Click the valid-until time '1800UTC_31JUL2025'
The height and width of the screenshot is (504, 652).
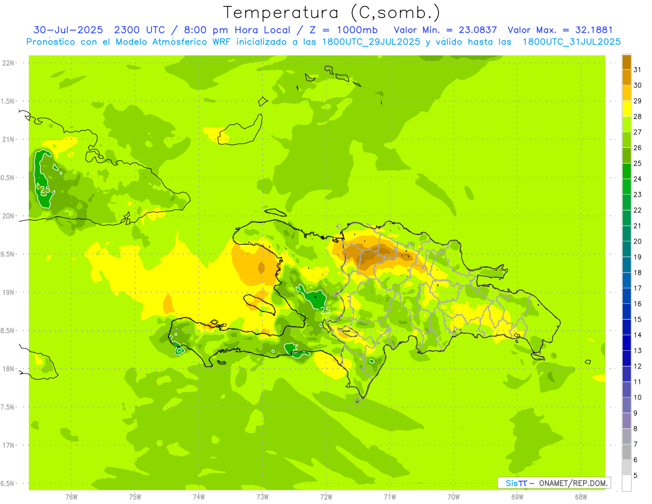[572, 42]
